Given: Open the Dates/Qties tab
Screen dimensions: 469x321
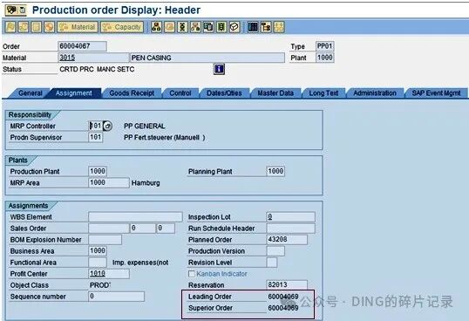Looking at the screenshot, I should coord(224,93).
